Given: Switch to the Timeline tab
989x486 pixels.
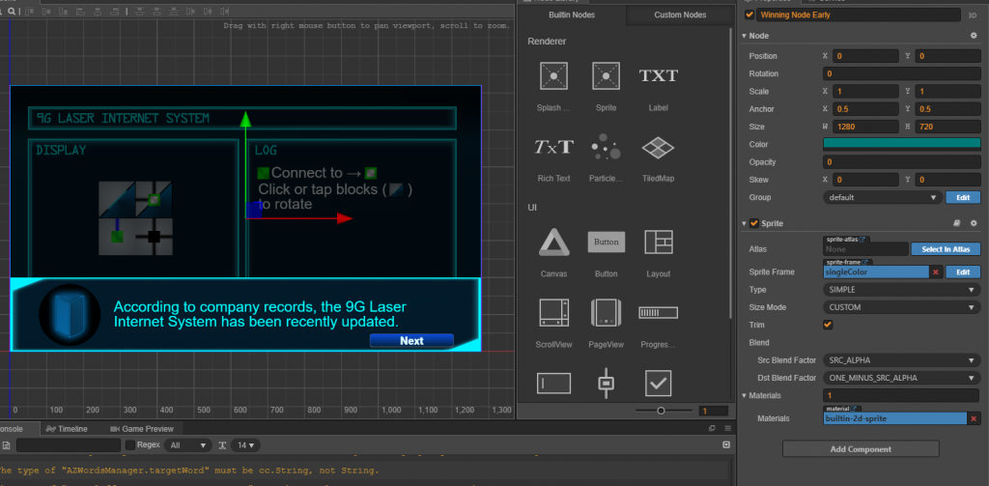Looking at the screenshot, I should point(67,429).
